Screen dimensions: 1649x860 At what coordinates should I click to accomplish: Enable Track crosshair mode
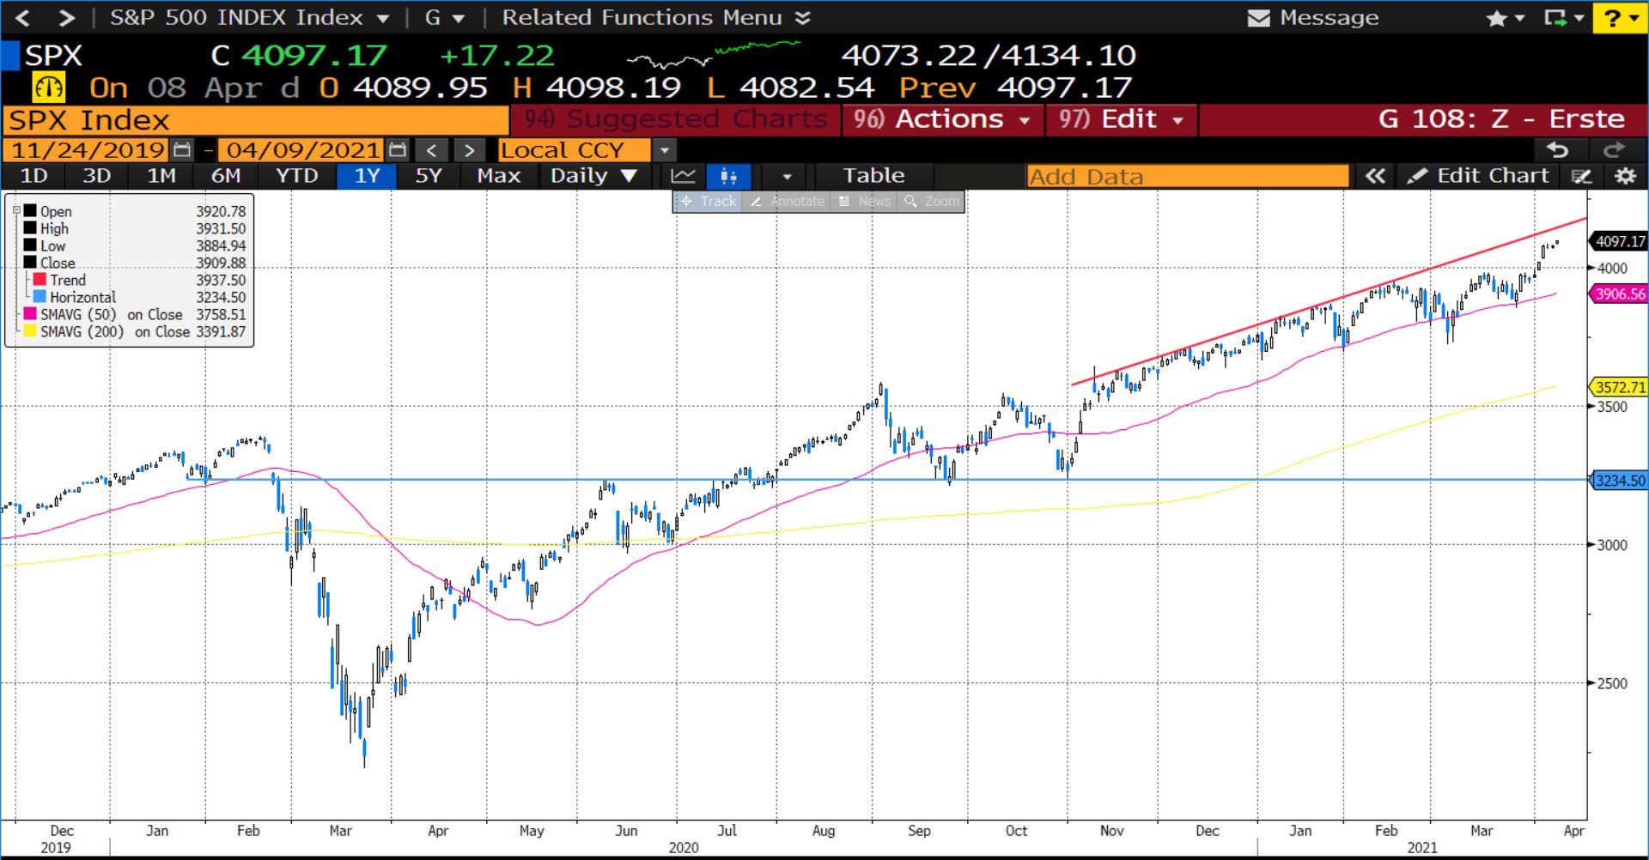click(x=709, y=201)
